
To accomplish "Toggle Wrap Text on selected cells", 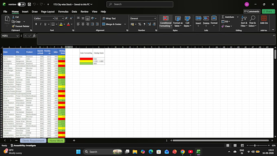I will click(109, 18).
